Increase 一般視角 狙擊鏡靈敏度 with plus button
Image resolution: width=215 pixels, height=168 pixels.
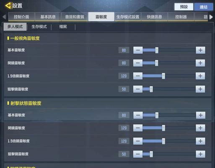[x=200, y=89]
